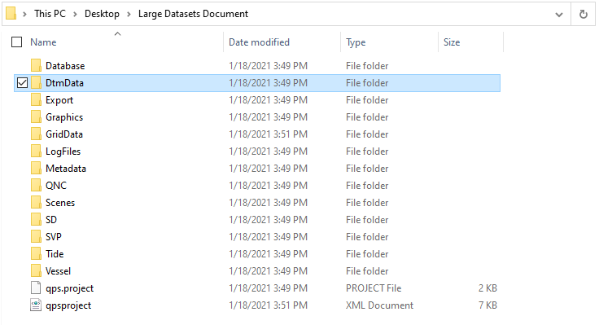Sort by the Date modified column
599x325 pixels.
click(259, 42)
